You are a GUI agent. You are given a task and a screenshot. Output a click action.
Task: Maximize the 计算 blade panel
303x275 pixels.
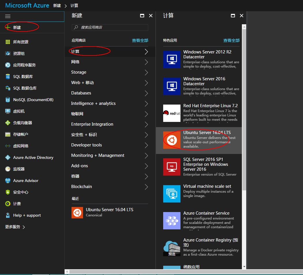click(x=233, y=16)
